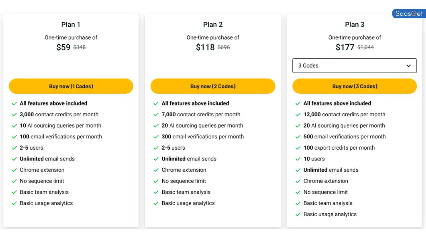Click the green checkmark beside Unlimited email sends in Plan 1
426x240 pixels.
click(14, 159)
